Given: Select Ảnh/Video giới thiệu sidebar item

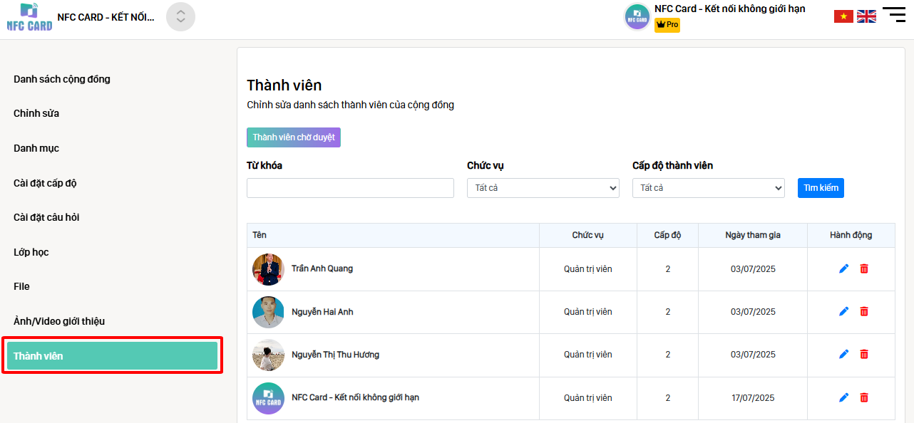Looking at the screenshot, I should coord(59,321).
